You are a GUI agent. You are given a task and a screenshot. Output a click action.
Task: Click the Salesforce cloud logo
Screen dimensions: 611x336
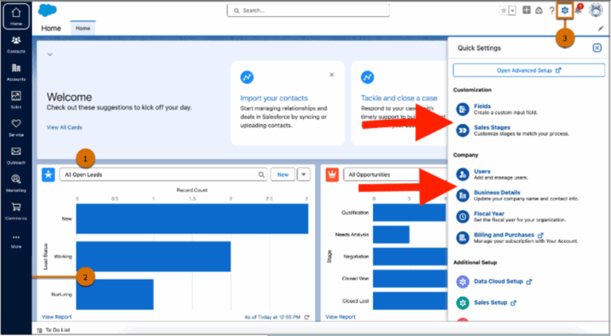(48, 10)
